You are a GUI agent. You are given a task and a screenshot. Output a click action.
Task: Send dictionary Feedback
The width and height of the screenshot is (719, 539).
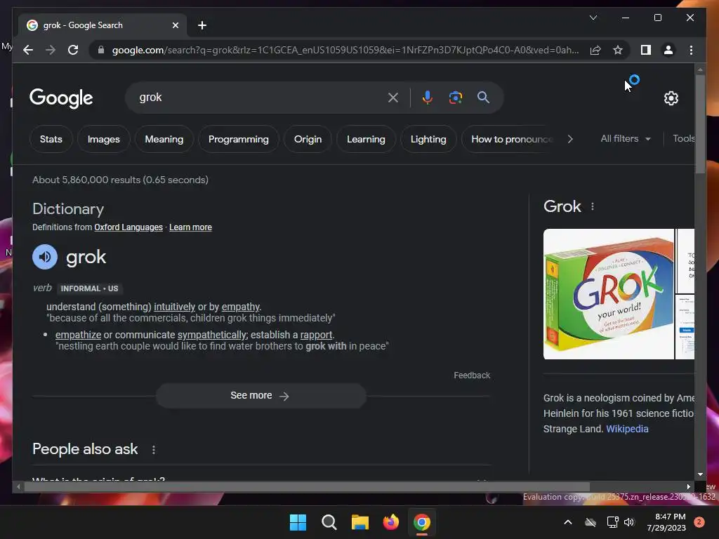[x=472, y=375]
